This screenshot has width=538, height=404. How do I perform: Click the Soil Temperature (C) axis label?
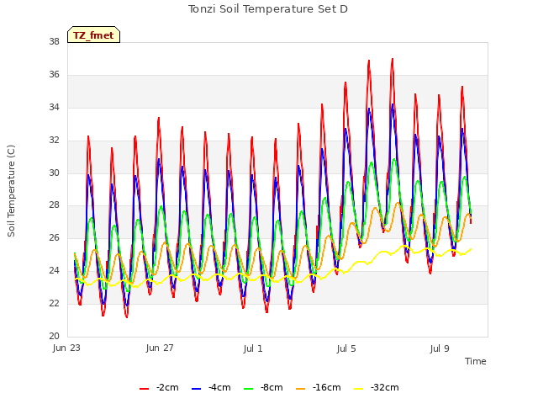click(x=11, y=191)
